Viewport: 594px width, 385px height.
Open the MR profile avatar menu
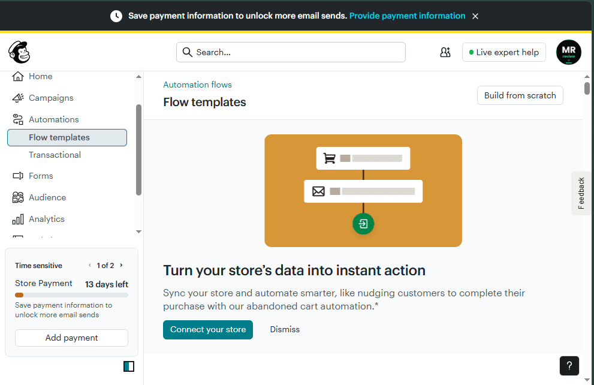click(569, 52)
